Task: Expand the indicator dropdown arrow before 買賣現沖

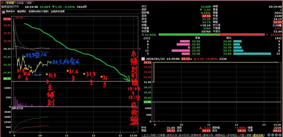Action: [x=3, y=12]
